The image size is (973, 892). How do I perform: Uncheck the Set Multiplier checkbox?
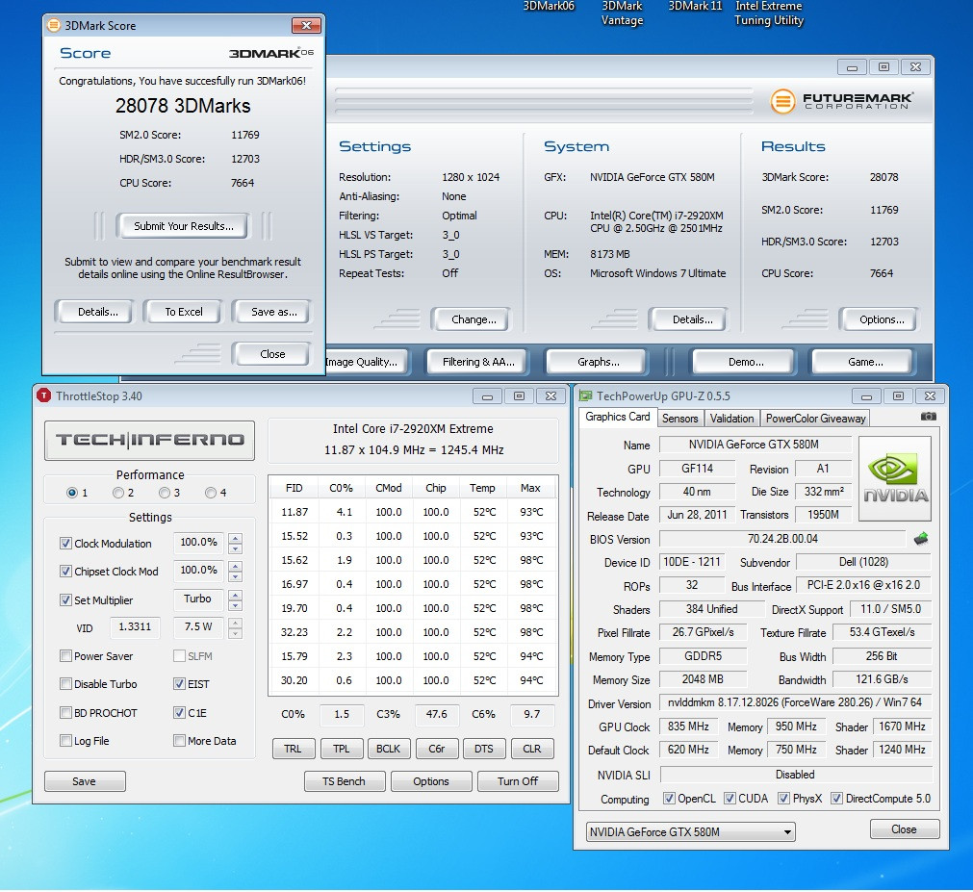pos(65,599)
